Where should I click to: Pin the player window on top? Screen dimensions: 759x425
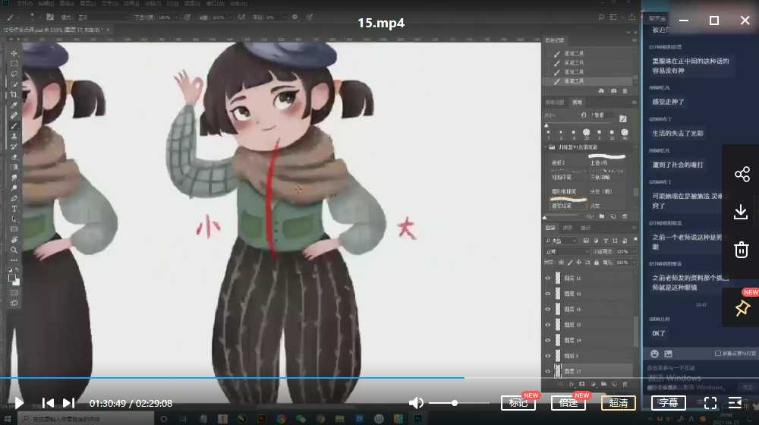pyautogui.click(x=742, y=308)
